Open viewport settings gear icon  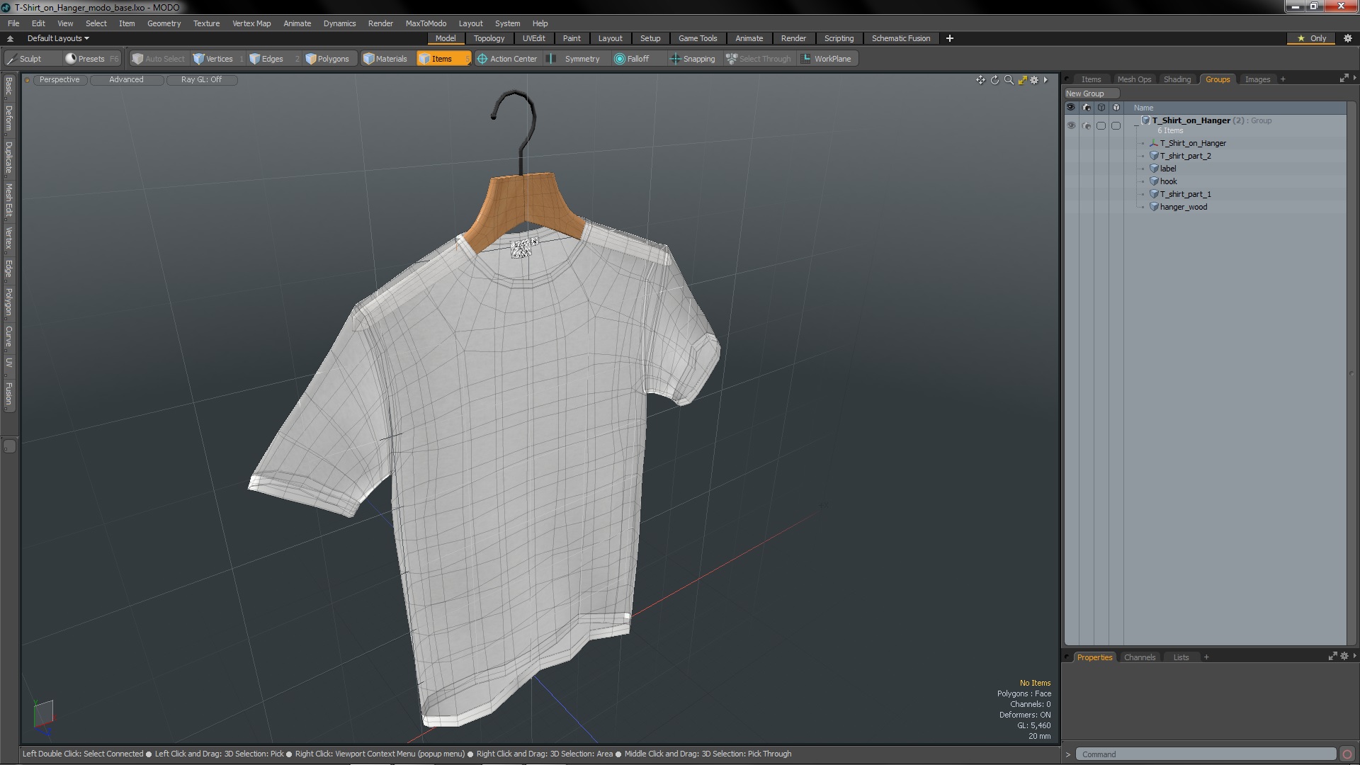[x=1034, y=80]
